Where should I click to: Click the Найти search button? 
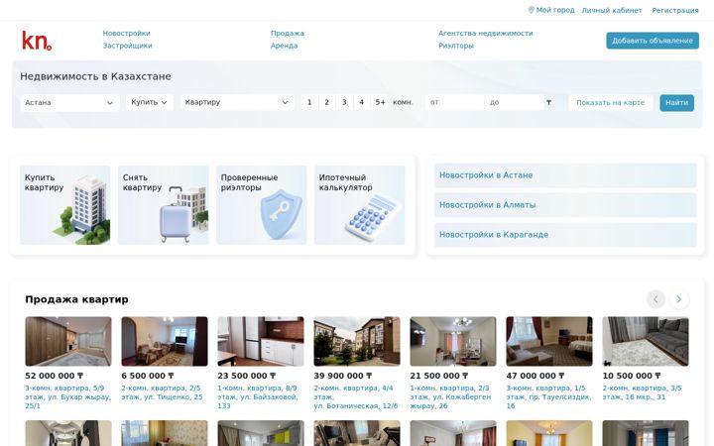click(677, 103)
